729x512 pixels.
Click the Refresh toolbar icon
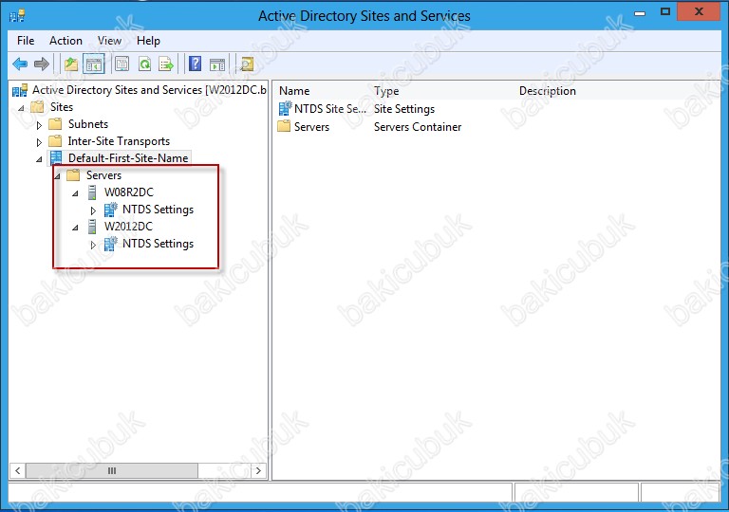tap(144, 64)
